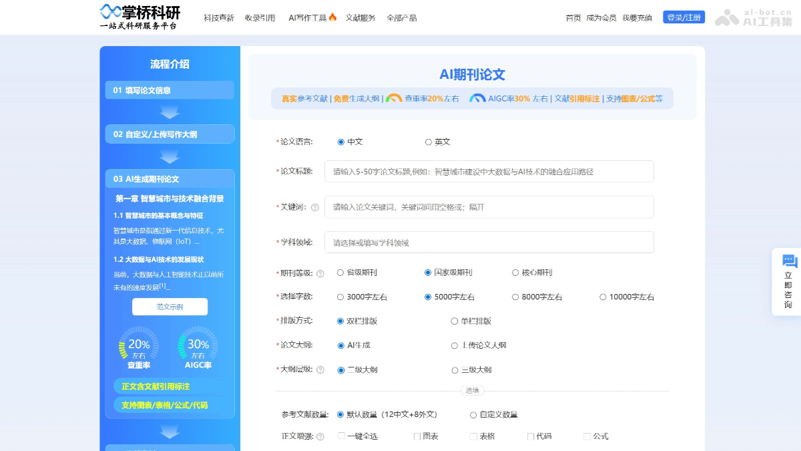This screenshot has height=451, width=801.
Task: Open the 学科领域 selection field
Action: click(x=489, y=242)
